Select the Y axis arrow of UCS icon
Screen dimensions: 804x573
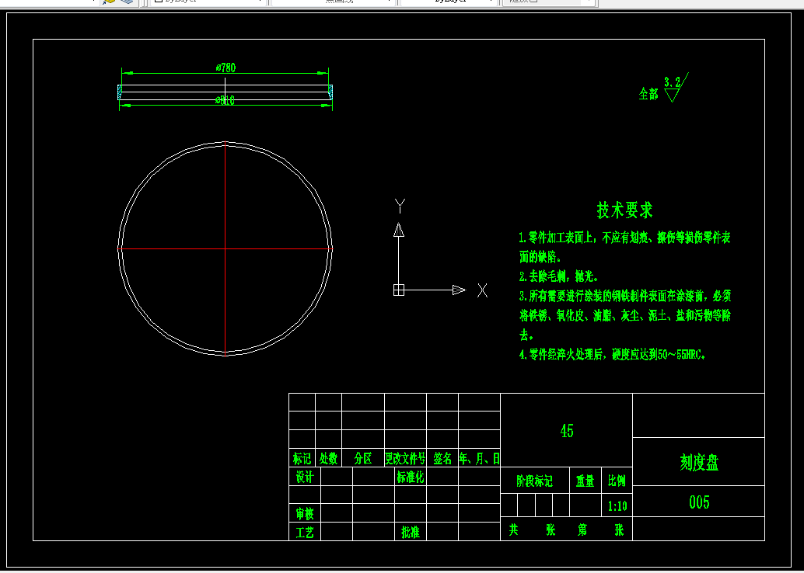tap(399, 230)
